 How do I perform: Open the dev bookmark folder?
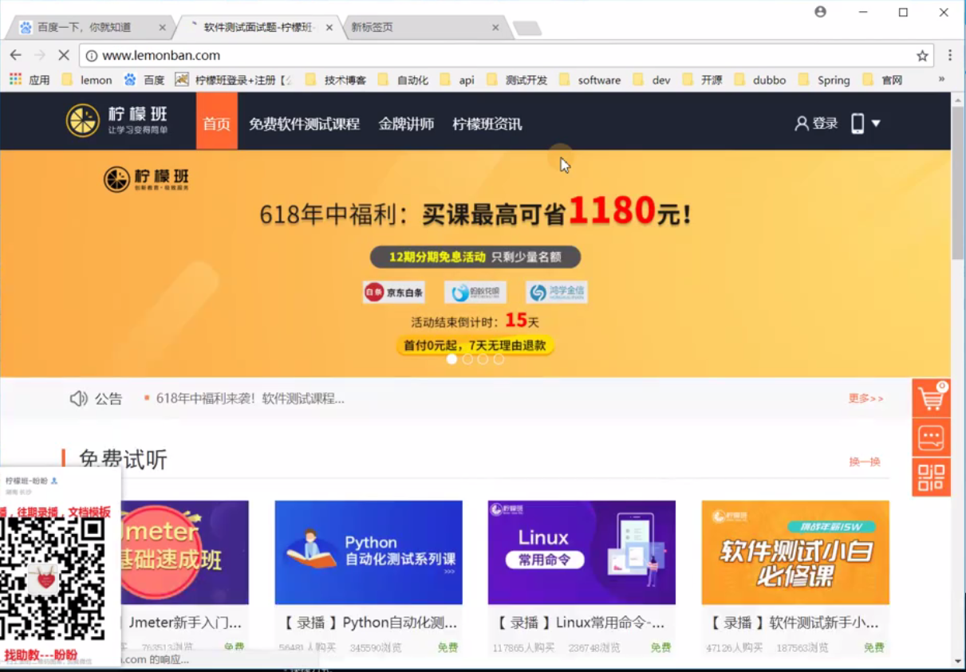click(653, 80)
